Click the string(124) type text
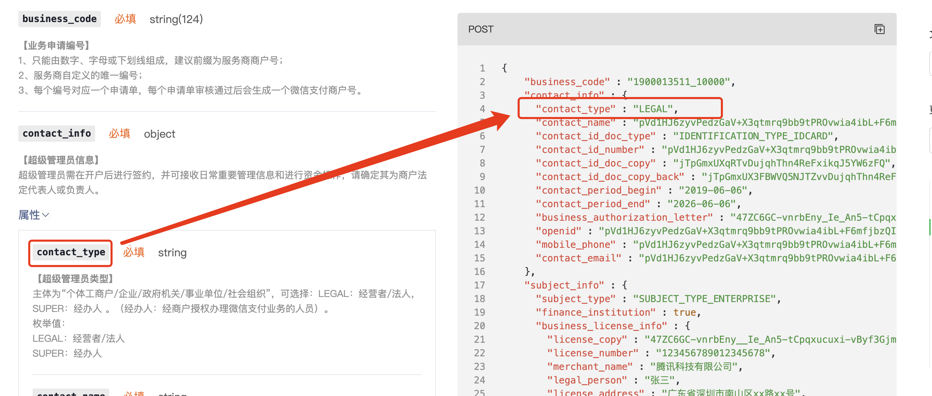Viewport: 932px width, 396px height. 176,19
